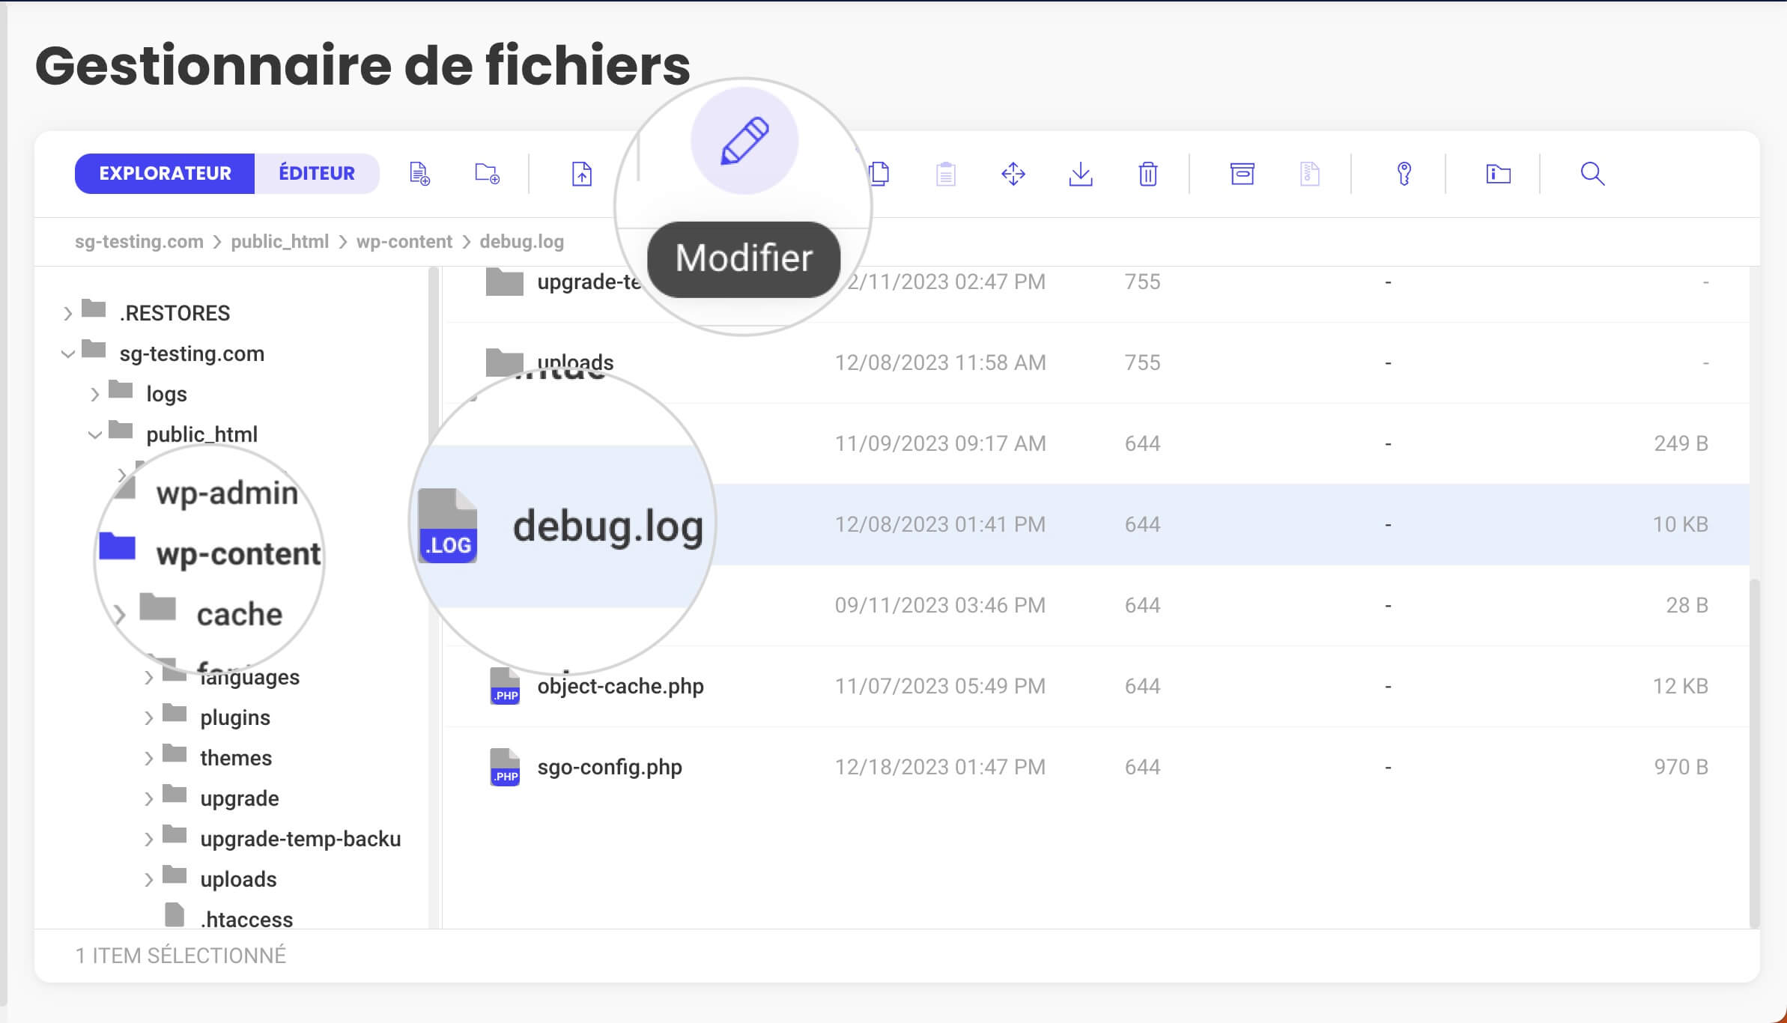
Task: Select wp-content in the folder tree
Action: (238, 554)
